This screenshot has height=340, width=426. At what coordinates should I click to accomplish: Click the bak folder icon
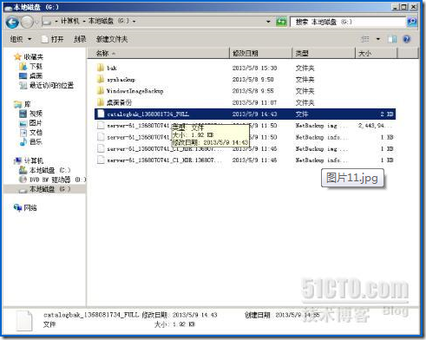coord(101,68)
